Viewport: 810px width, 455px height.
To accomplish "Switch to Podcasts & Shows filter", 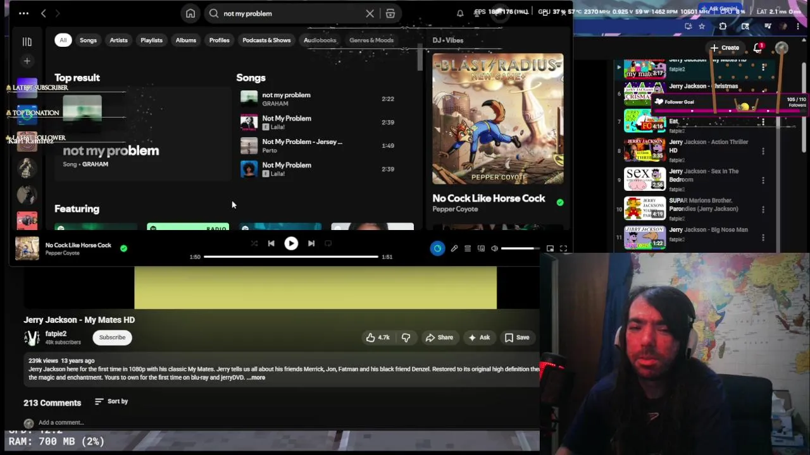I will coord(266,40).
